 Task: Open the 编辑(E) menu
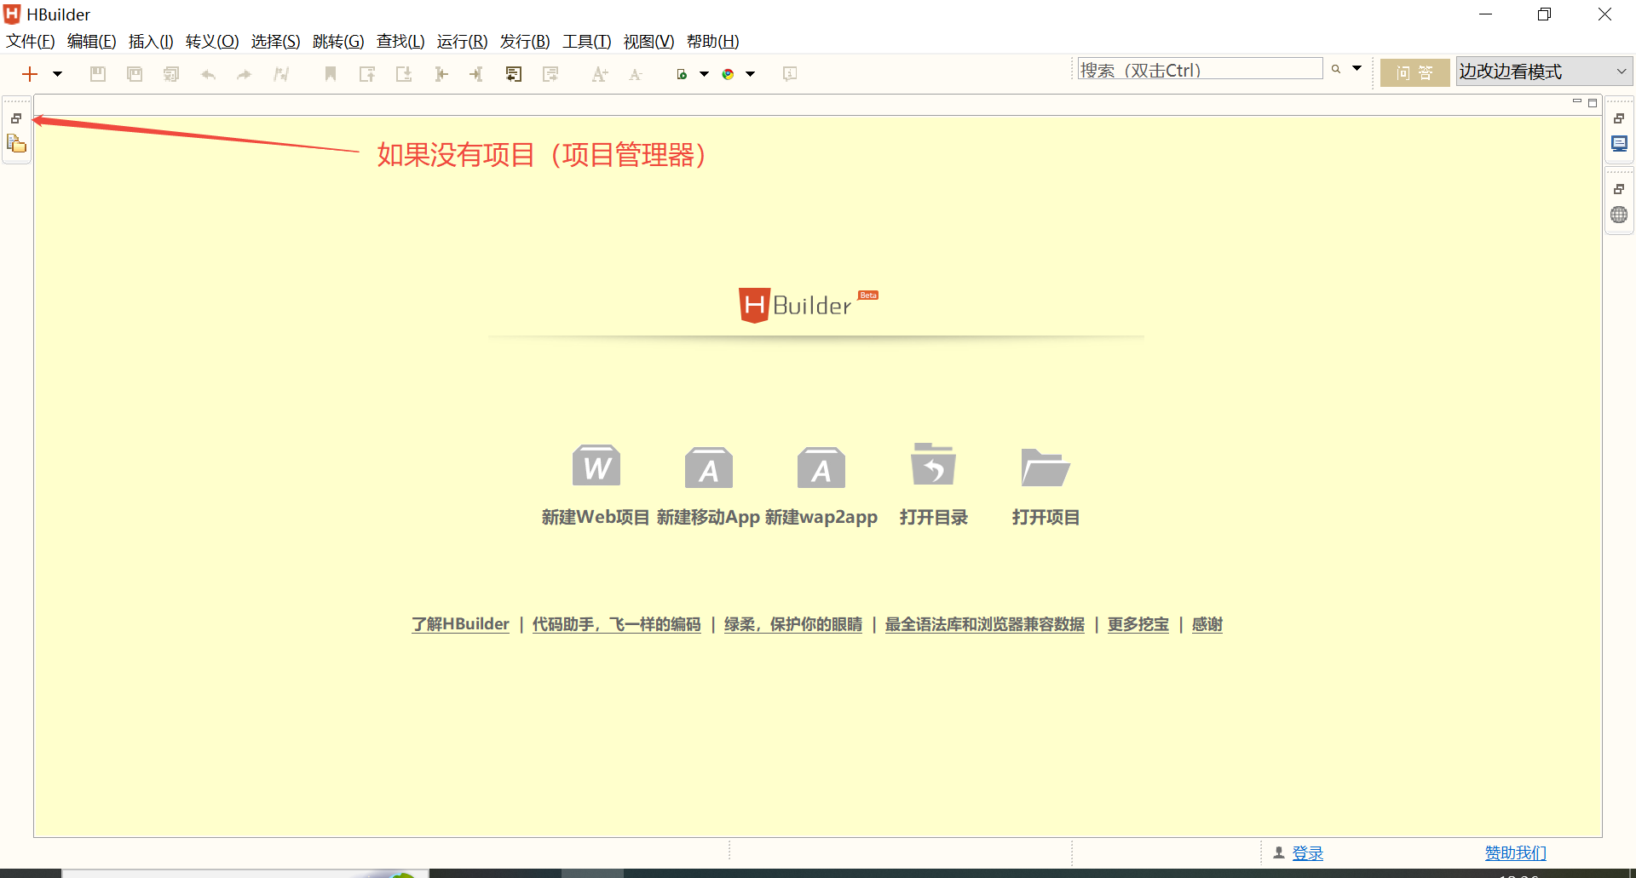pos(92,42)
